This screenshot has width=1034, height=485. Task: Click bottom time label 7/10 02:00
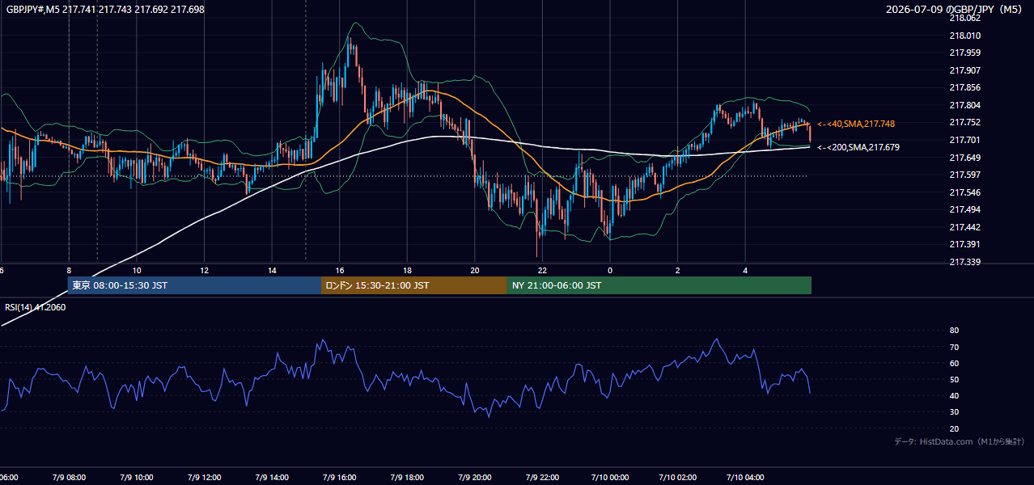[x=678, y=478]
